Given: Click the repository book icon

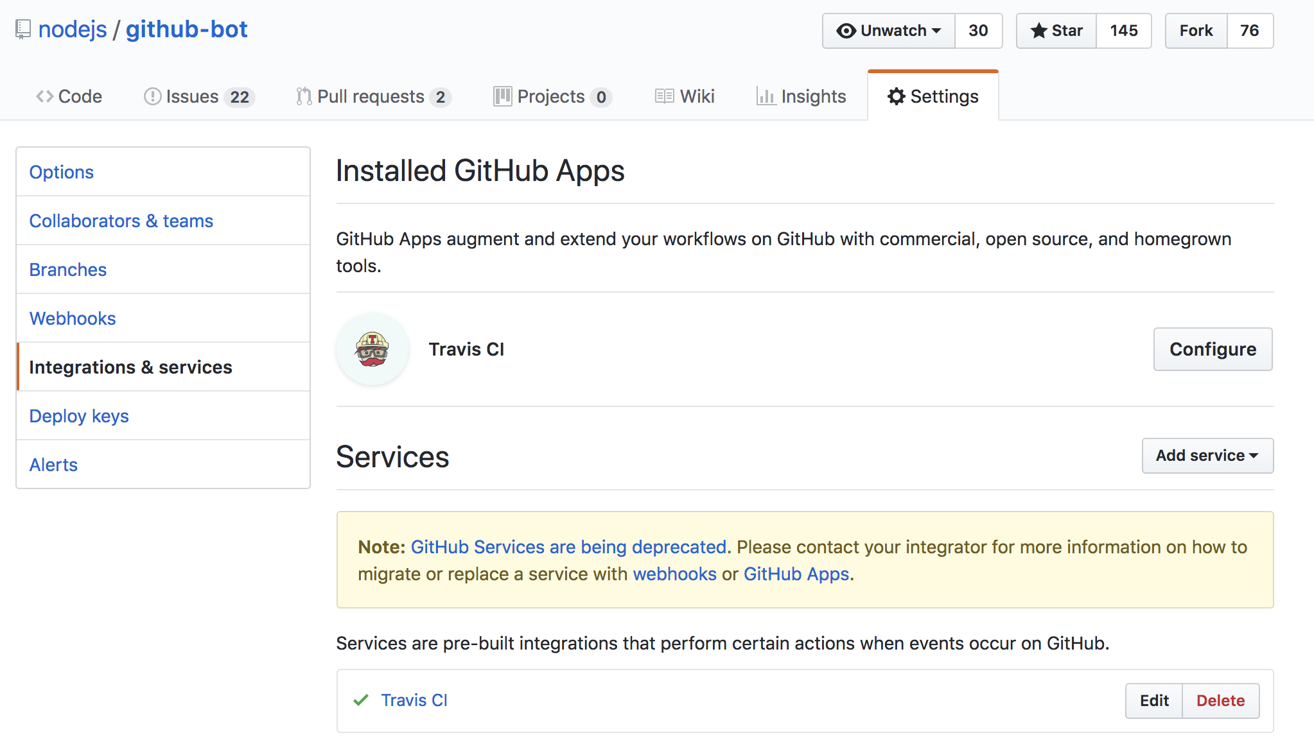Looking at the screenshot, I should (x=23, y=30).
